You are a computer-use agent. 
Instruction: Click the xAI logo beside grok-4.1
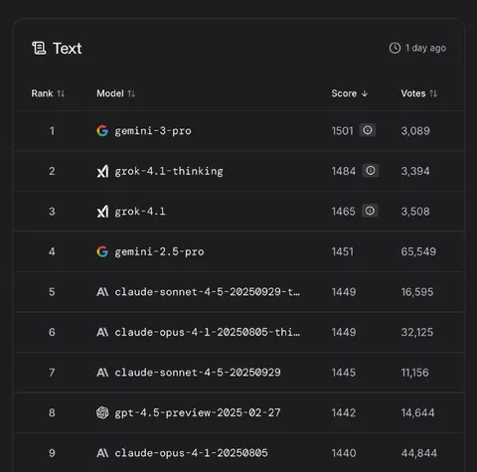[102, 212]
